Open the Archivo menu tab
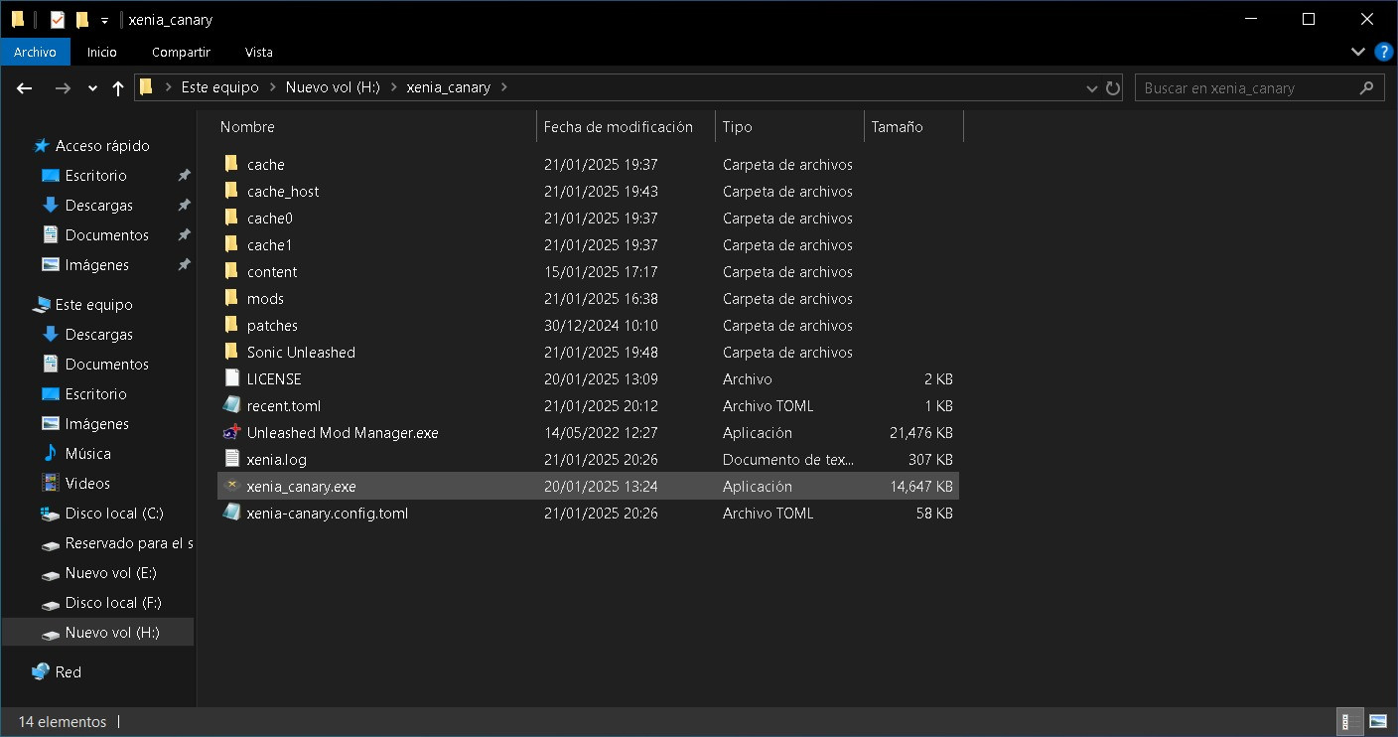This screenshot has height=737, width=1398. pyautogui.click(x=35, y=52)
